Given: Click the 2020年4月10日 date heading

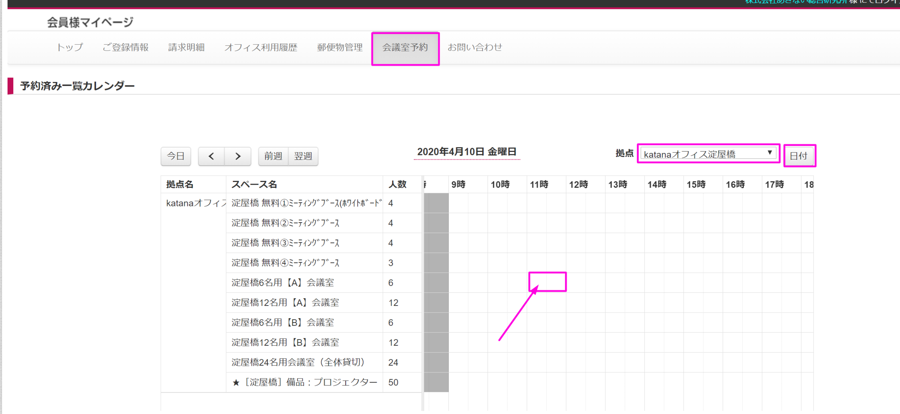Looking at the screenshot, I should (466, 152).
